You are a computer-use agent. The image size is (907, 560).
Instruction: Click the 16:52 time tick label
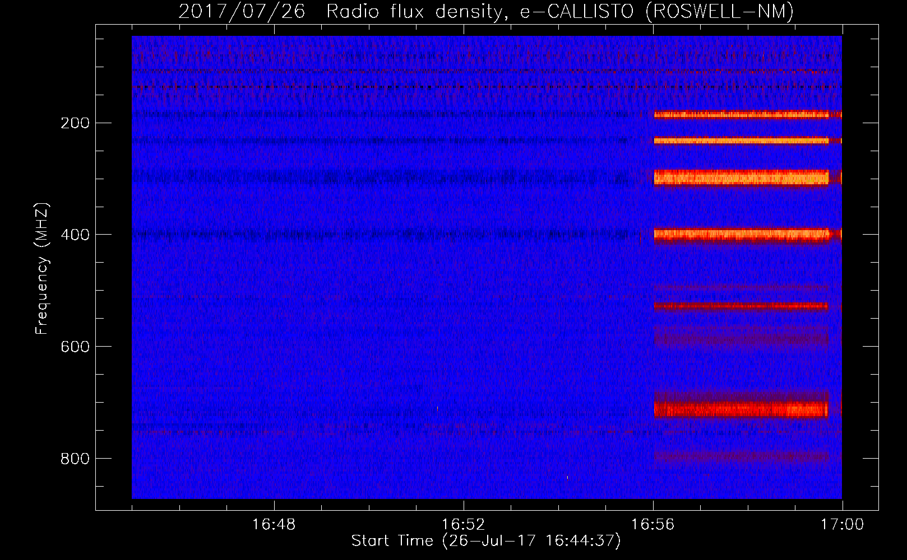463,525
